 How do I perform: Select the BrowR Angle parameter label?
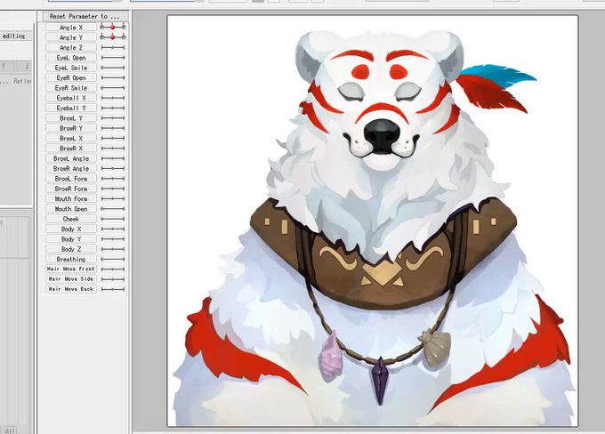point(71,168)
